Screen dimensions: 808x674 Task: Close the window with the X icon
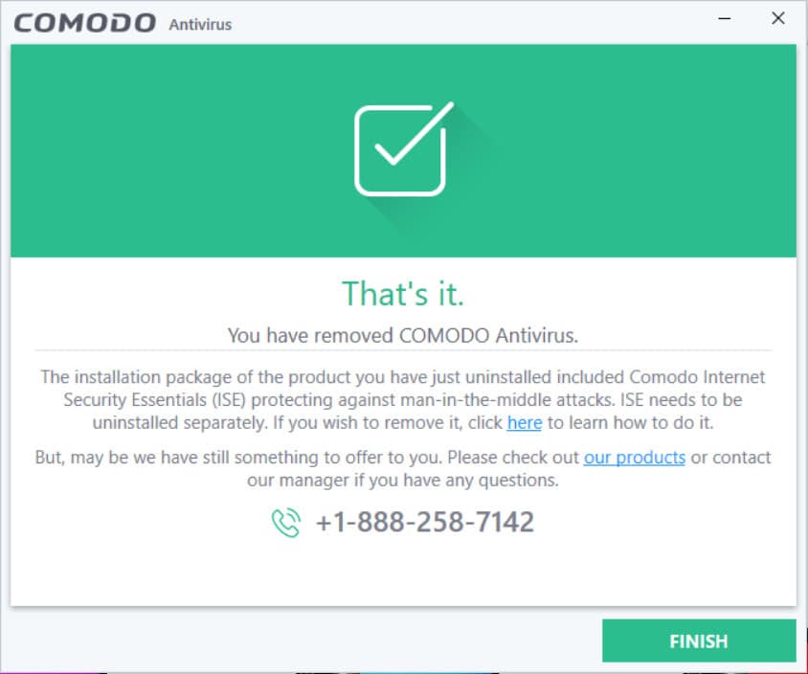point(778,18)
